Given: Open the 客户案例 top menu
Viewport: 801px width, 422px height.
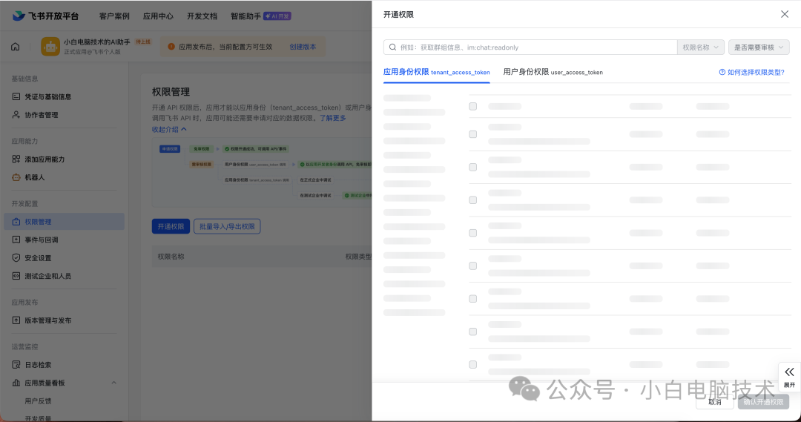Looking at the screenshot, I should point(114,16).
